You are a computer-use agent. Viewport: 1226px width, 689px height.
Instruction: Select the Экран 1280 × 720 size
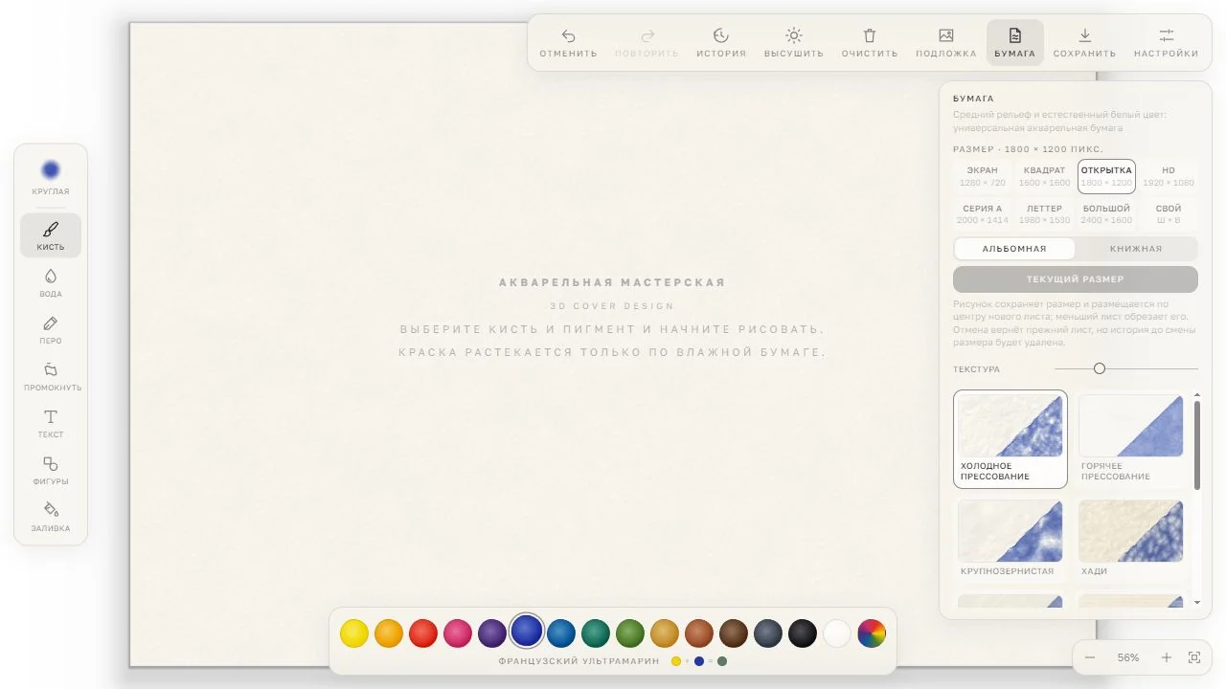pyautogui.click(x=983, y=176)
